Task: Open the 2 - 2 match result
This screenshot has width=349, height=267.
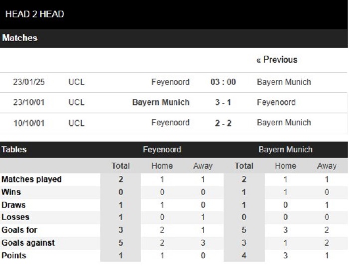Action: pyautogui.click(x=223, y=123)
